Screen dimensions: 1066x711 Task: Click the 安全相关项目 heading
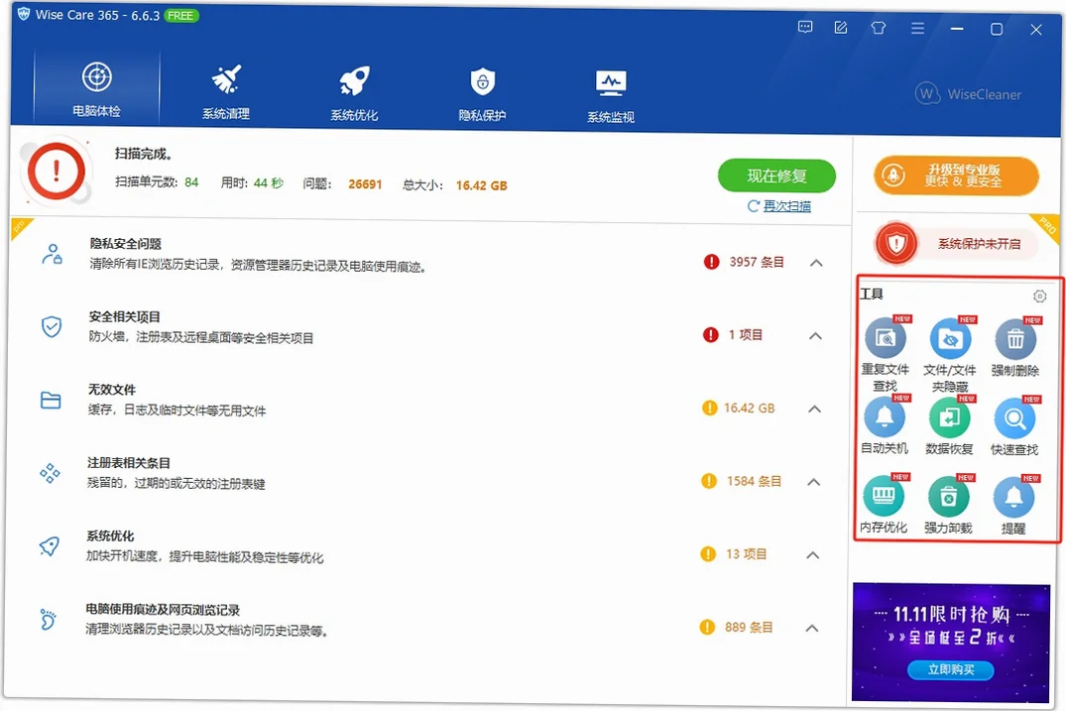[124, 316]
